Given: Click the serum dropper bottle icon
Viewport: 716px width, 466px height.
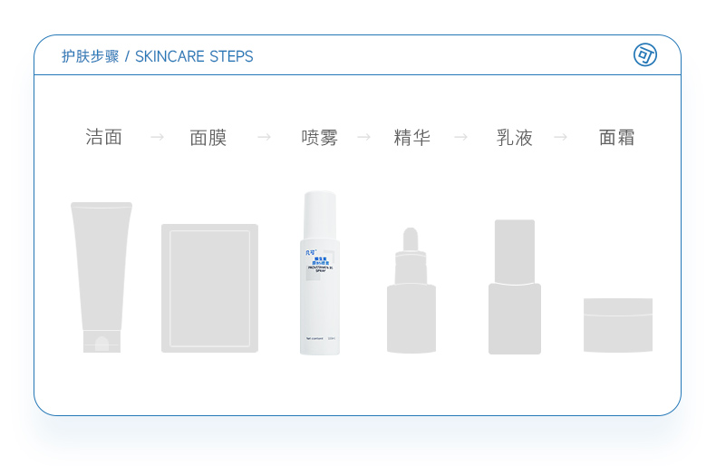Looking at the screenshot, I should click(x=411, y=290).
